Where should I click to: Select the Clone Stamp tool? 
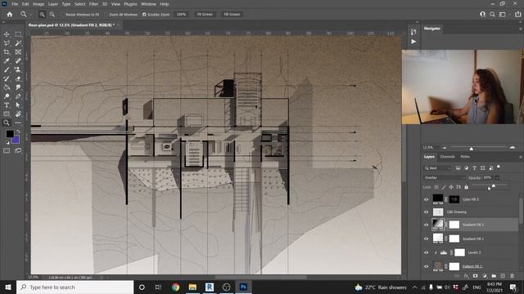pos(18,69)
